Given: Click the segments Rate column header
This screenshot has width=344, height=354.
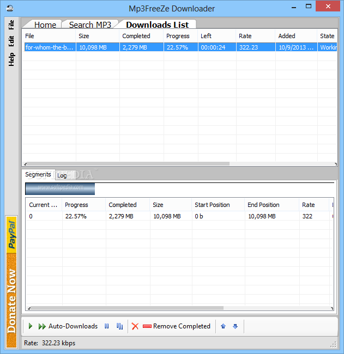Looking at the screenshot, I should pyautogui.click(x=314, y=205).
